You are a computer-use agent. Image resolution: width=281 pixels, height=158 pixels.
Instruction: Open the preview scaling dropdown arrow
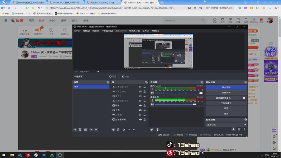(x=98, y=72)
